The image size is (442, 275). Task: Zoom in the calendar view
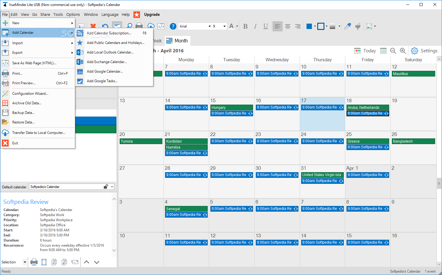click(x=403, y=51)
